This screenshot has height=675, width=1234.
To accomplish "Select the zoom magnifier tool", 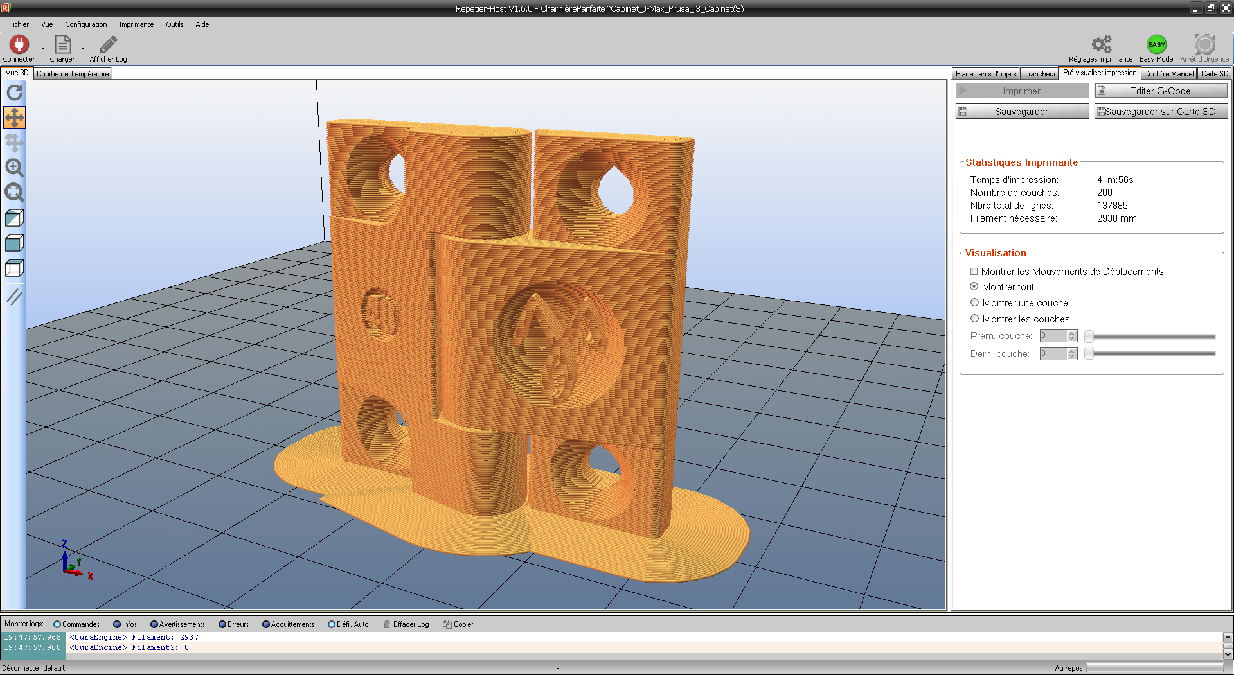I will coord(14,168).
